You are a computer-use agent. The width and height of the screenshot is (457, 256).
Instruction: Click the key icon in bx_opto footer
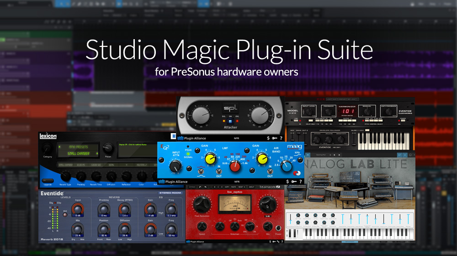(274, 241)
